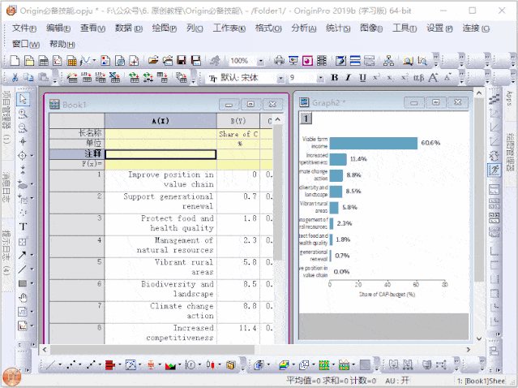
Task: Open the 项目管理器 side panel tab
Action: click(6, 118)
